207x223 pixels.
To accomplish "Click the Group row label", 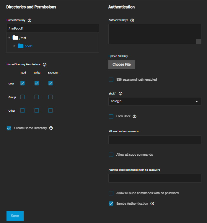I will (12, 97).
